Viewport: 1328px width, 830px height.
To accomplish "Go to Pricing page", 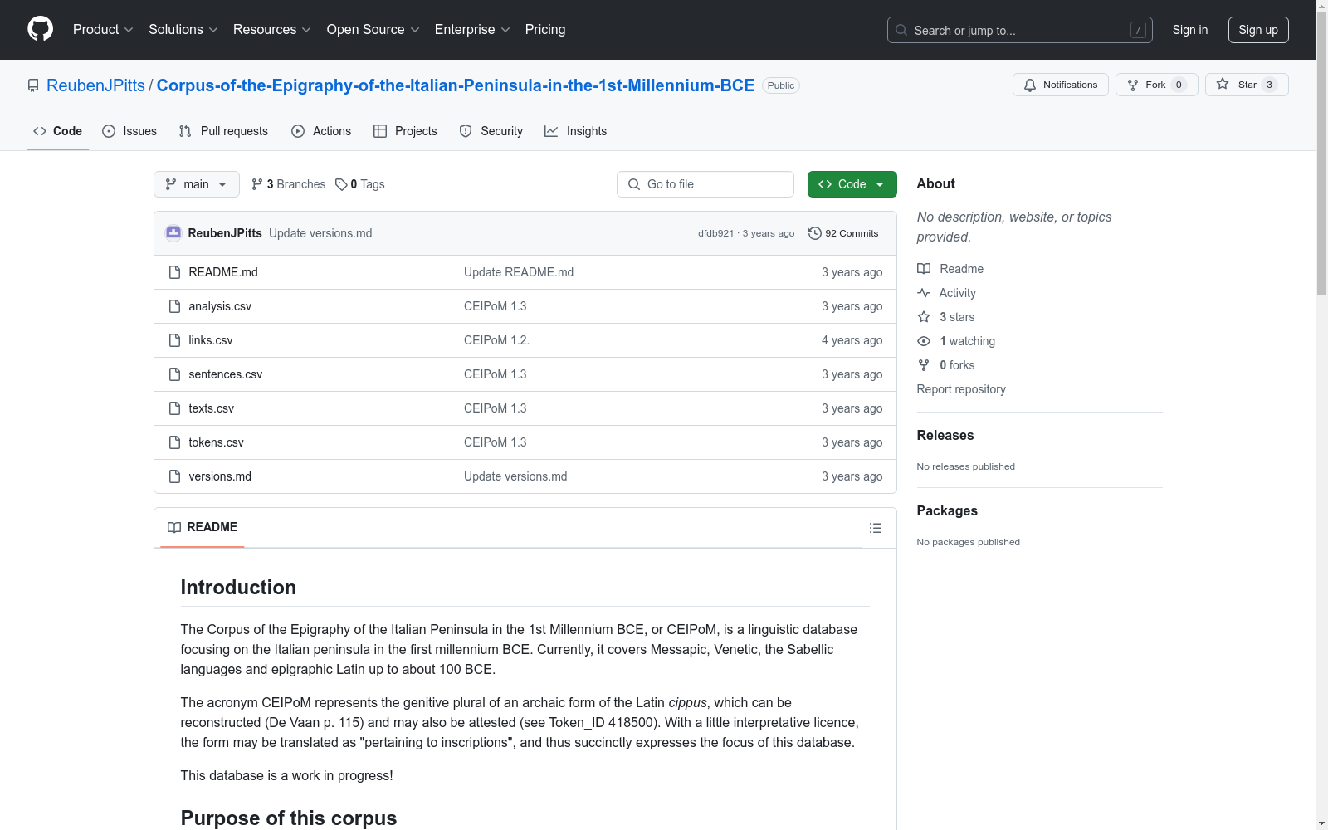I will click(x=545, y=29).
